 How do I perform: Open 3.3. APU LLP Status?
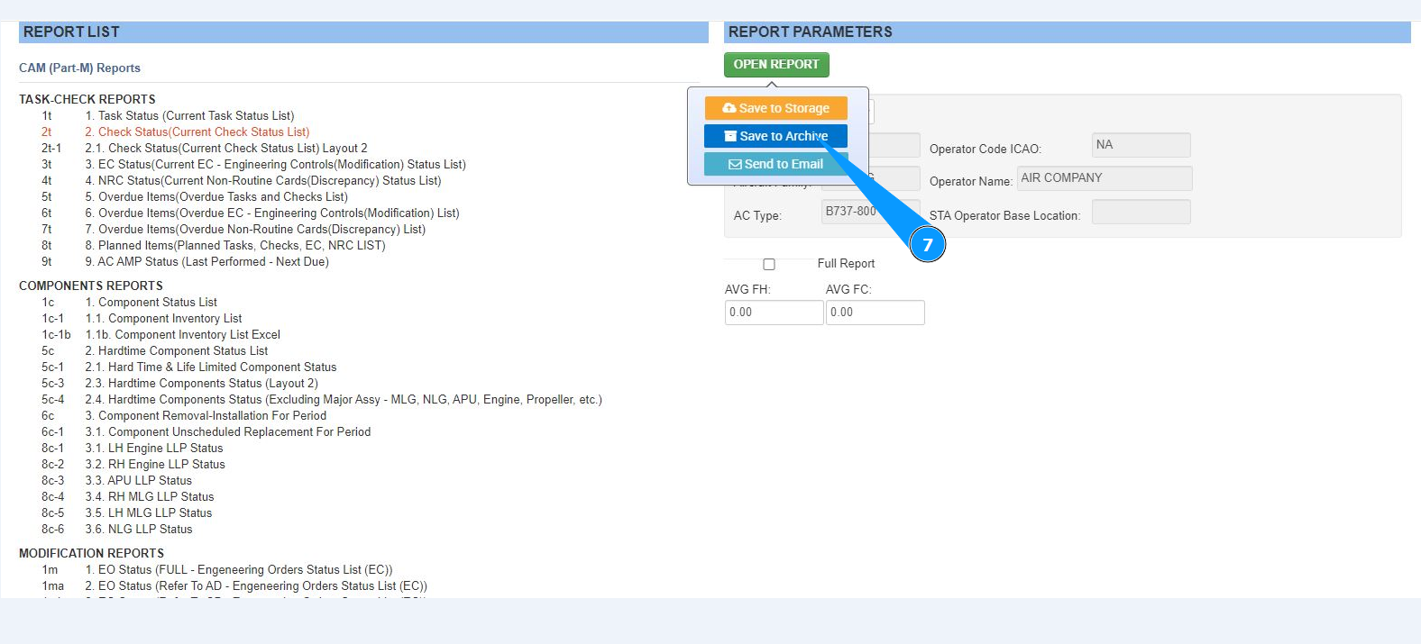pyautogui.click(x=139, y=480)
